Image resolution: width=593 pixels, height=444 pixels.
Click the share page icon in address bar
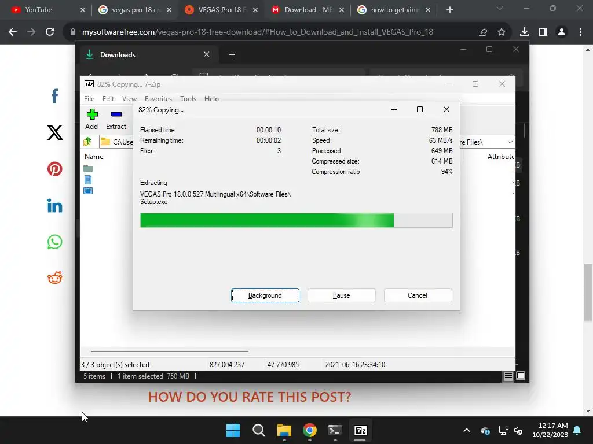tap(483, 32)
